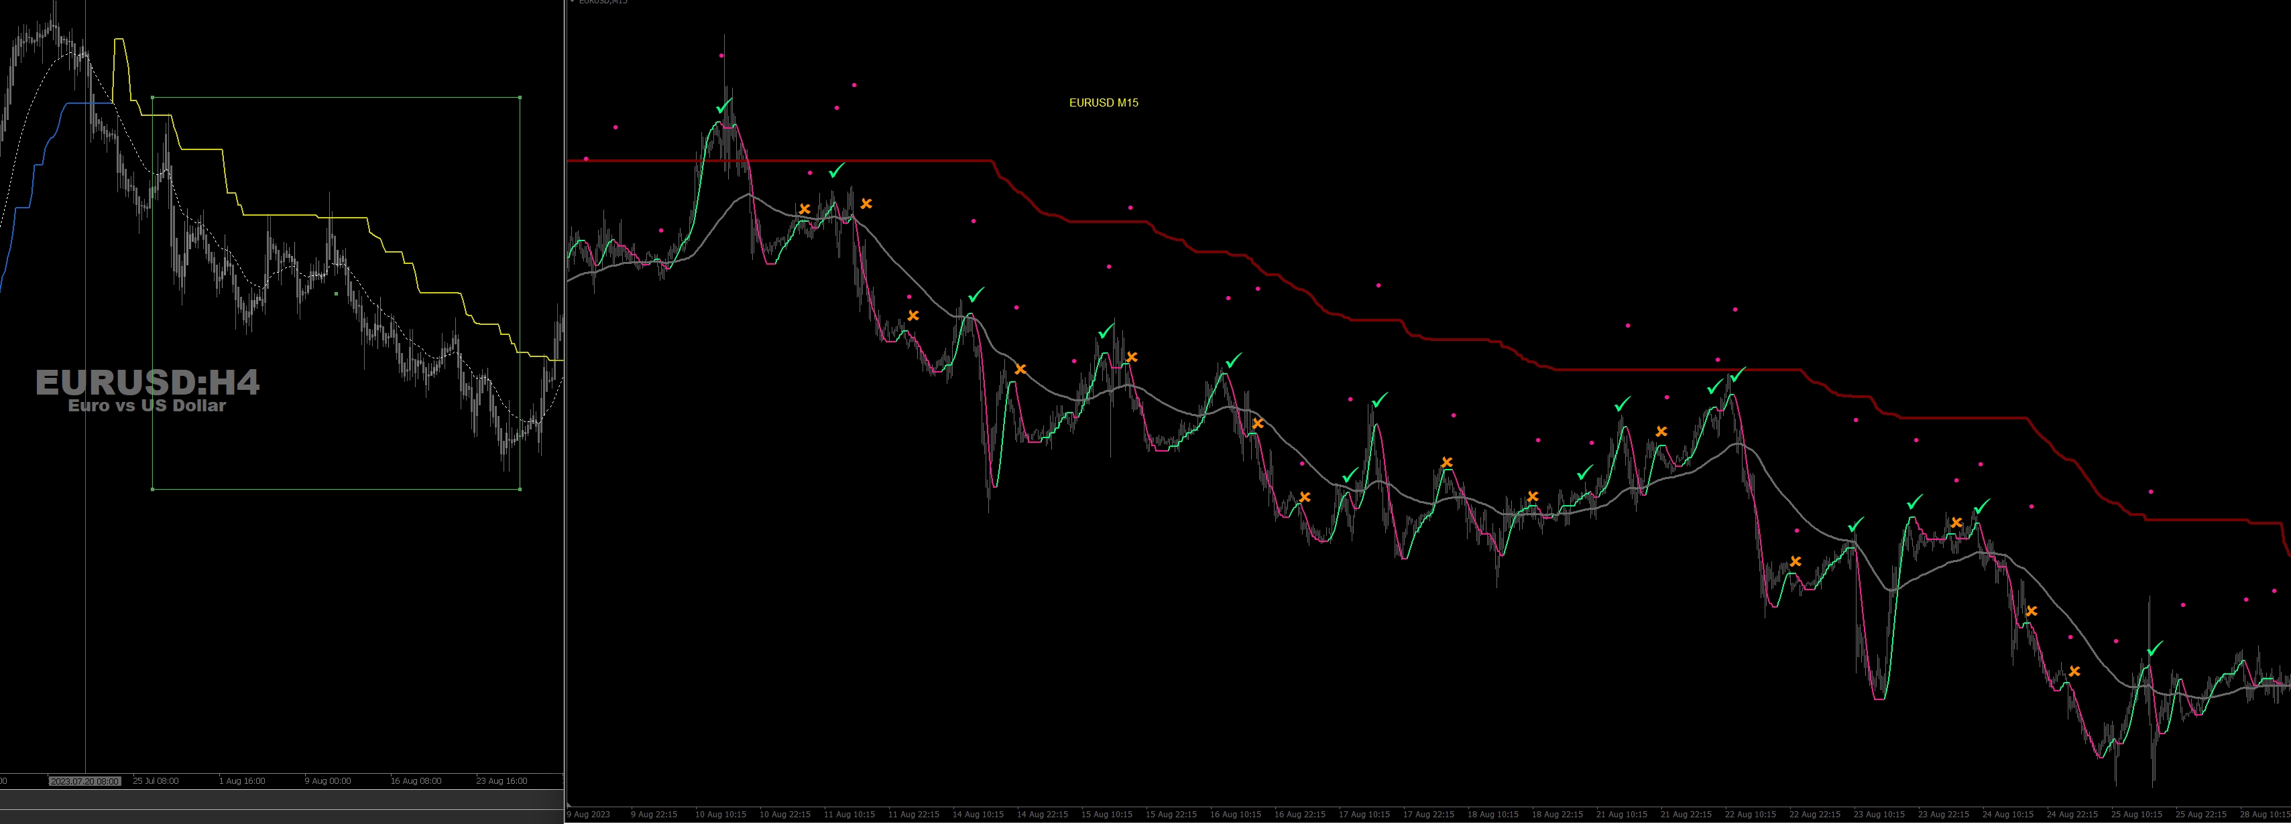
Task: Click the gray horizontal scrollbar below the H4 chart
Action: pyautogui.click(x=281, y=799)
